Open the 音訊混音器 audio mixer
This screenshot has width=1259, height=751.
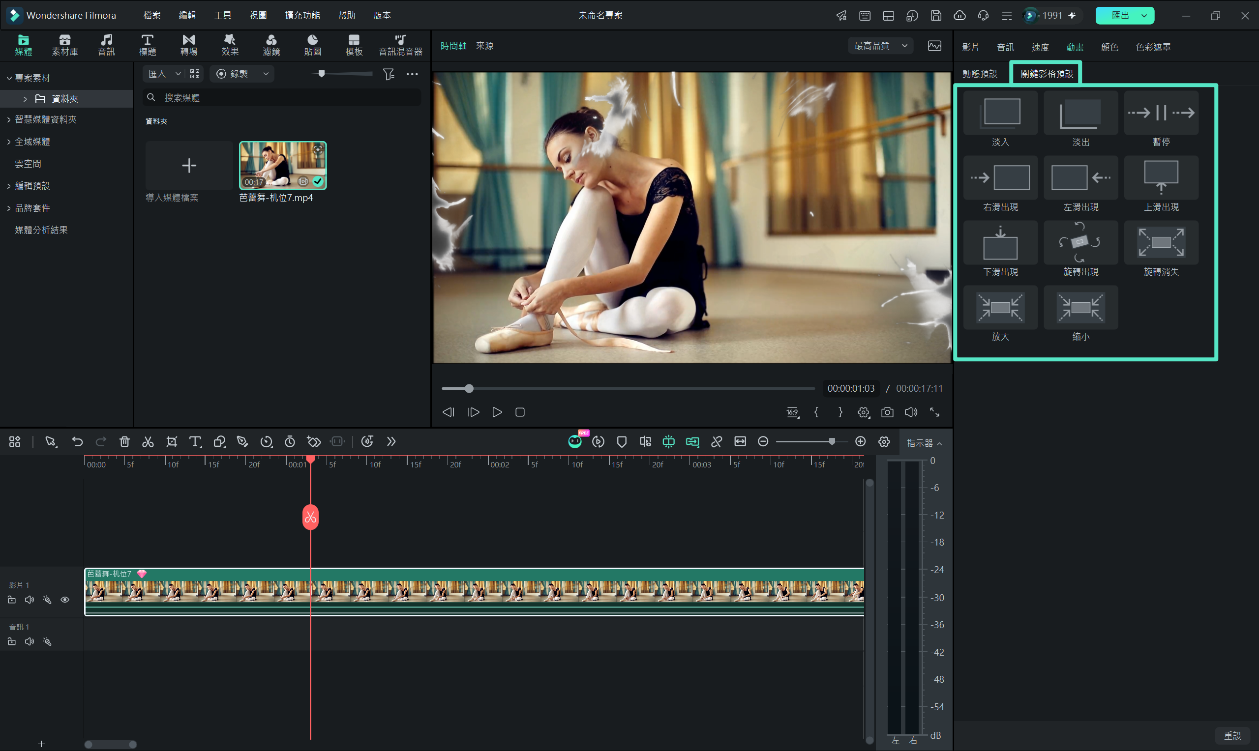point(400,45)
